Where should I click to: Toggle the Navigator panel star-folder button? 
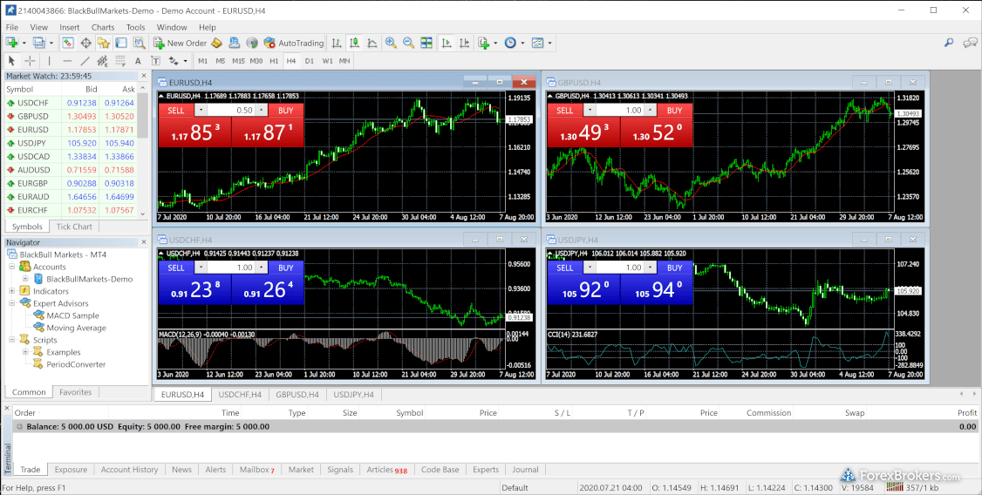point(103,43)
